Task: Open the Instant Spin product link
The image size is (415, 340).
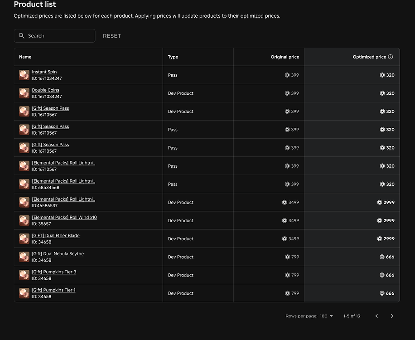Action: tap(44, 72)
